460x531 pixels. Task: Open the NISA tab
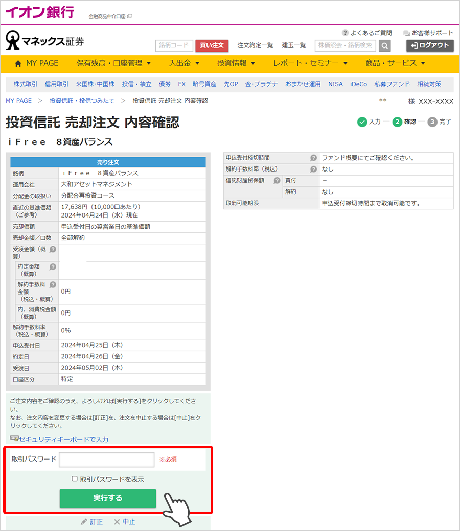point(335,84)
